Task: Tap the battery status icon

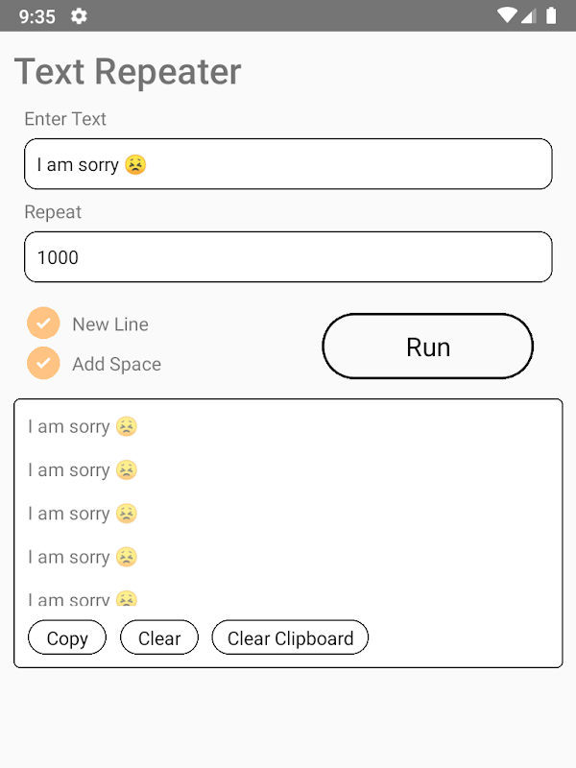Action: [x=551, y=15]
